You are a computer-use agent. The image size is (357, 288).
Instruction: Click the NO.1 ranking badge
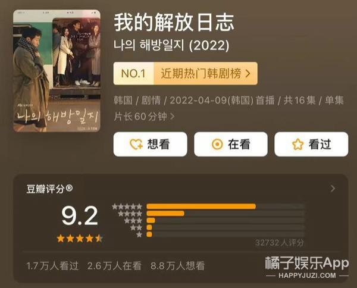click(134, 74)
